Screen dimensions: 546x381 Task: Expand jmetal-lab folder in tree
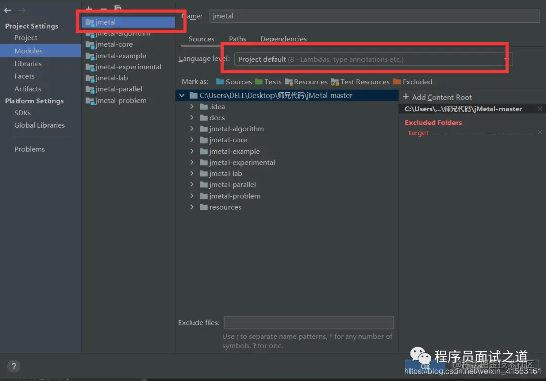192,173
